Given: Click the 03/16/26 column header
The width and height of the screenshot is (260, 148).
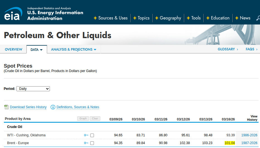Looking at the screenshot, I should point(228,119).
